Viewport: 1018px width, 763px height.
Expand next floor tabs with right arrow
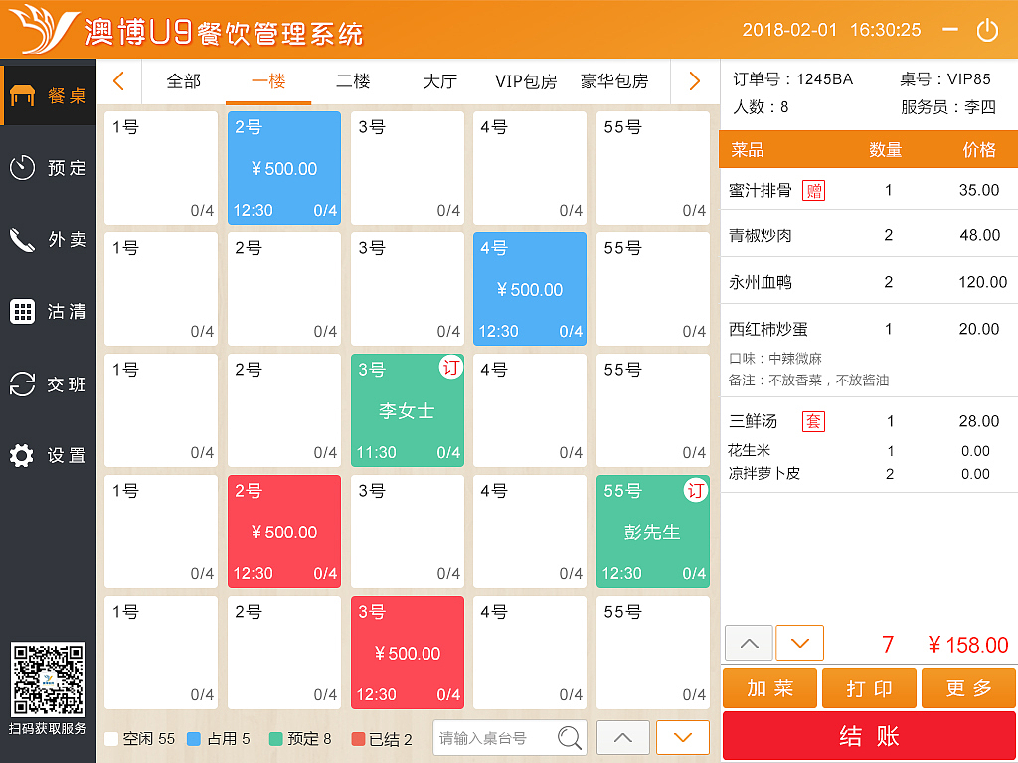pyautogui.click(x=694, y=80)
